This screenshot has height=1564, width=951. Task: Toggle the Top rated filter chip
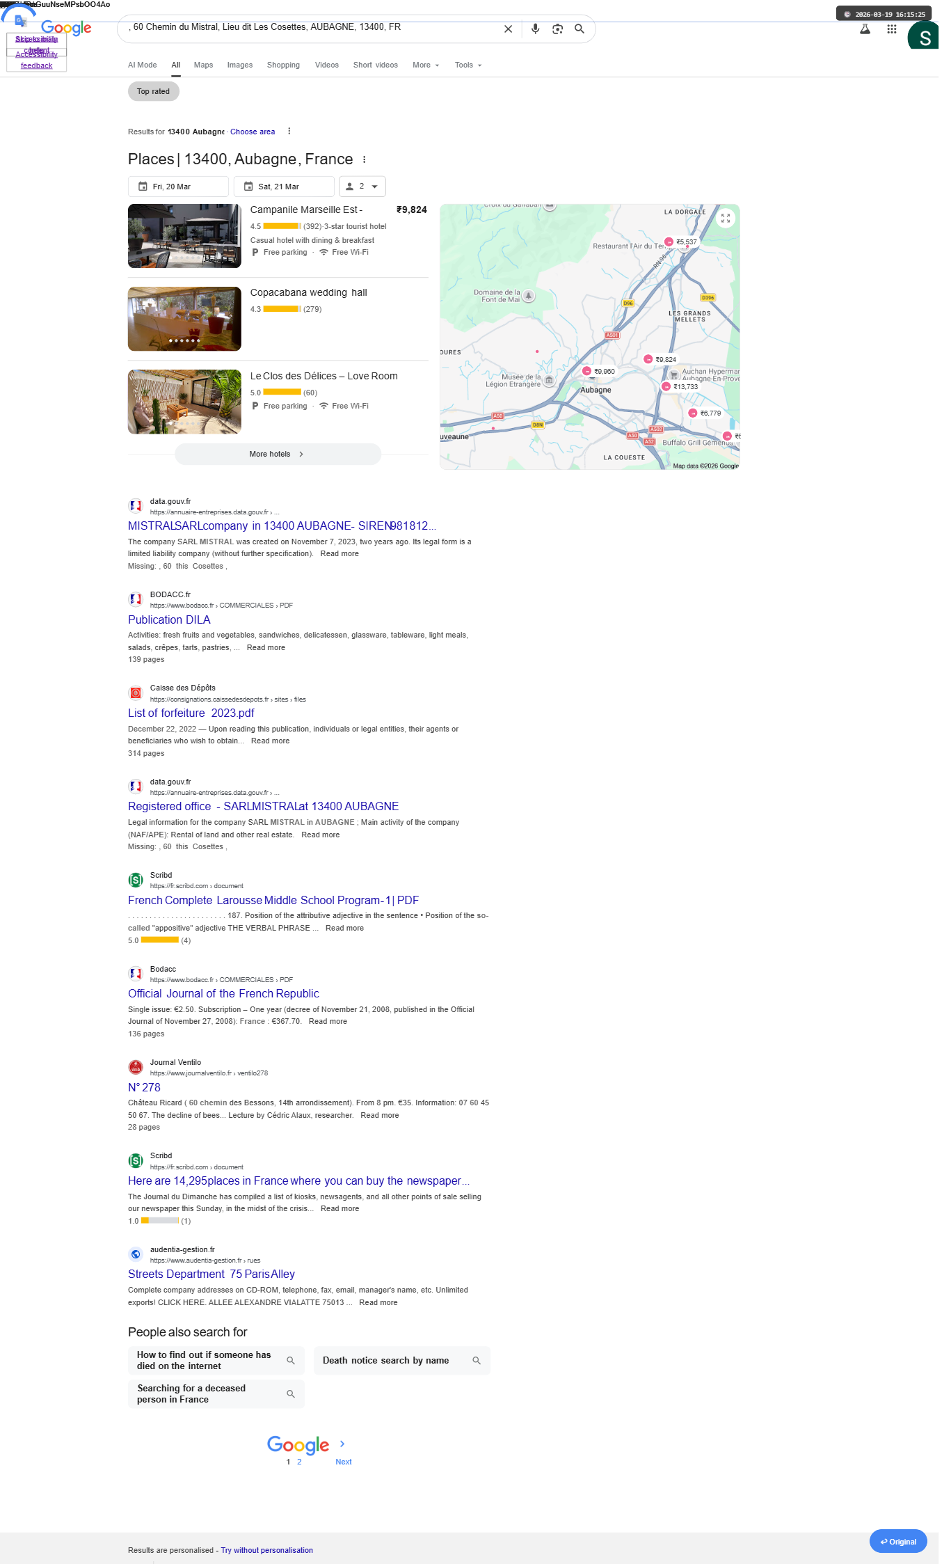pos(153,91)
